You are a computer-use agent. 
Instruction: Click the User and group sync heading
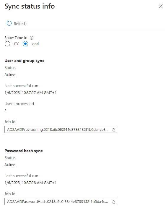[x=25, y=61]
